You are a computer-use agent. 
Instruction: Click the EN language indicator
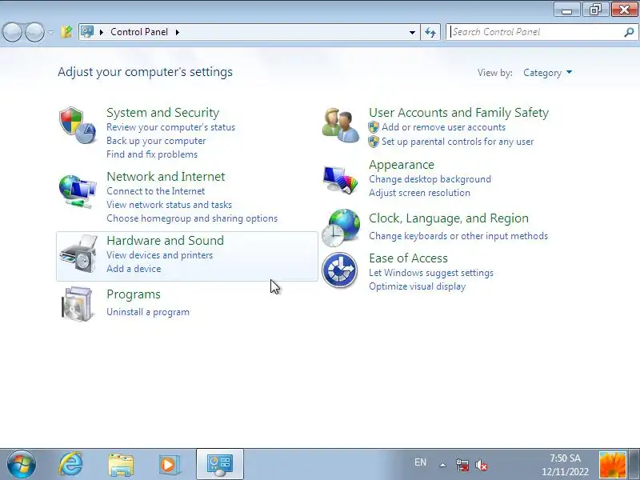point(420,462)
